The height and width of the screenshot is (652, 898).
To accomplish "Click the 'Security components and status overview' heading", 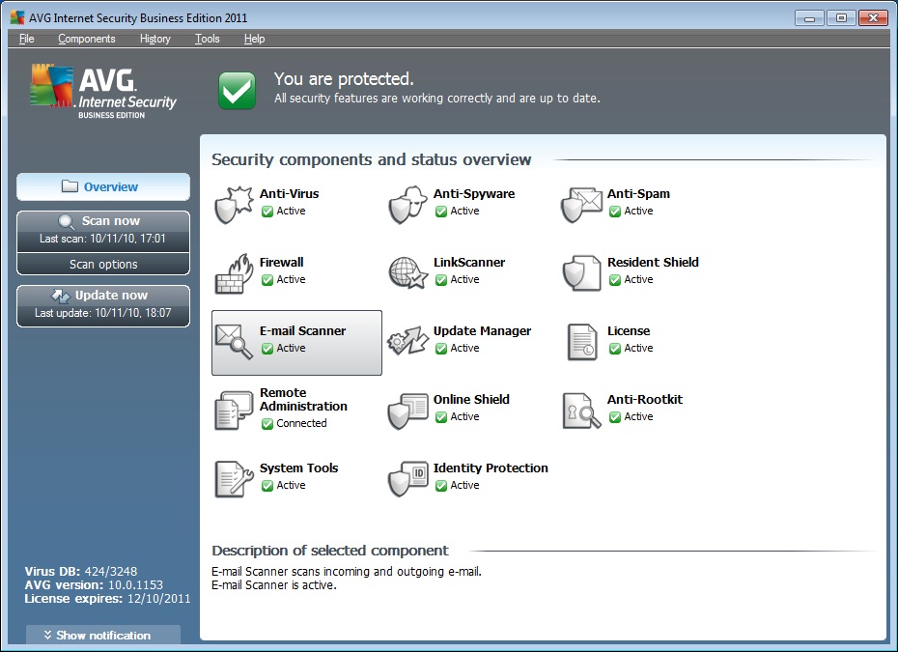I will click(x=372, y=159).
